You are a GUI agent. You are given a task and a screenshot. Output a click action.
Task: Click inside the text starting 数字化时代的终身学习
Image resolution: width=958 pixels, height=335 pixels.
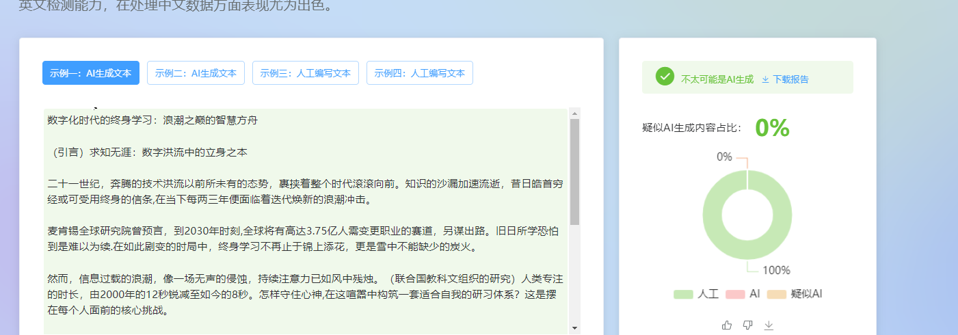tap(152, 120)
